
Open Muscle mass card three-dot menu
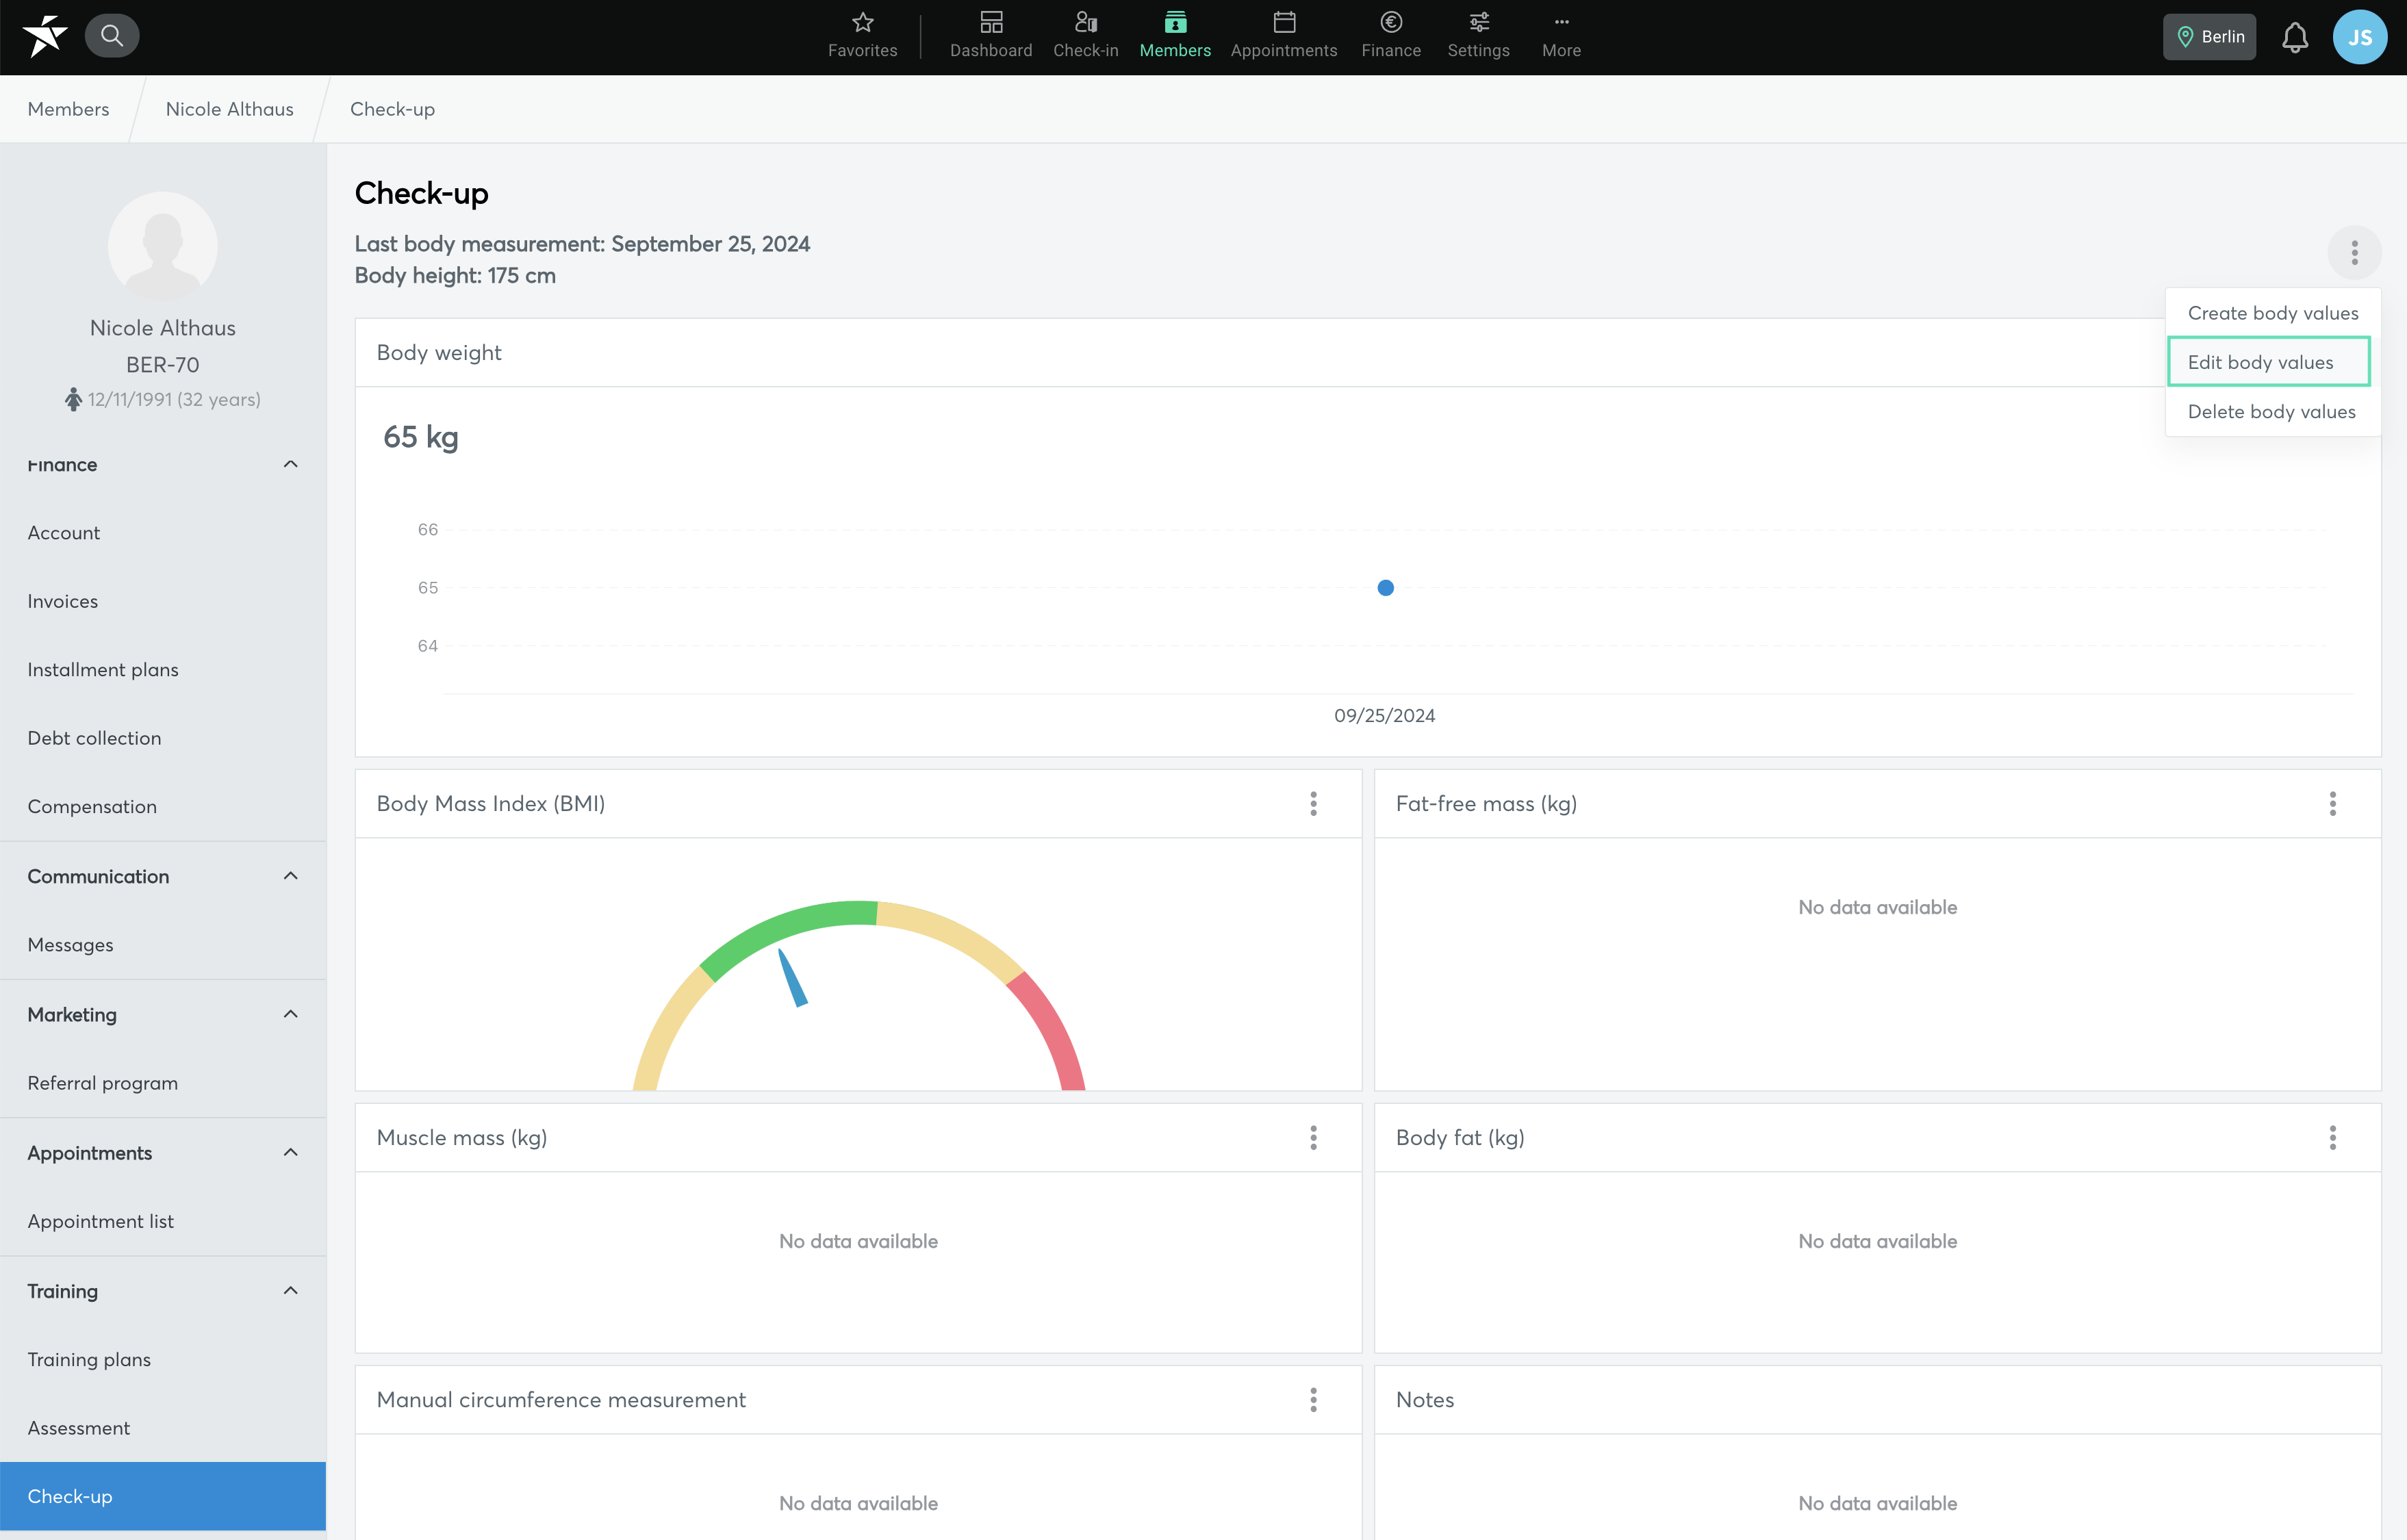coord(1314,1137)
